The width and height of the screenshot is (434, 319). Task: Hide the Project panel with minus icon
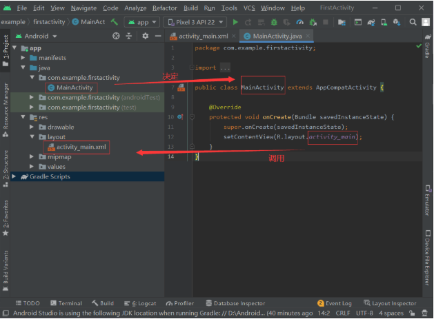[158, 36]
